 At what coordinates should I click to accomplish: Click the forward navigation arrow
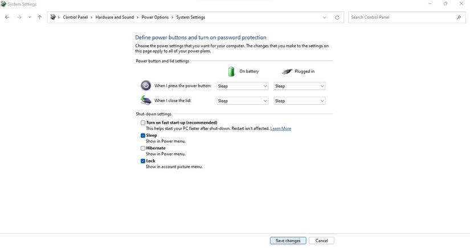click(19, 18)
